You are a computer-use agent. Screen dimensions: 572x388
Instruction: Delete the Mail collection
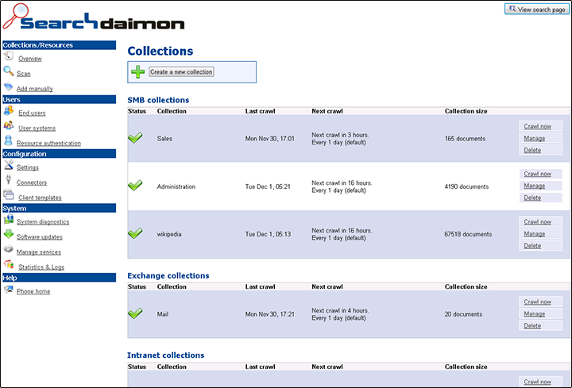click(x=532, y=326)
